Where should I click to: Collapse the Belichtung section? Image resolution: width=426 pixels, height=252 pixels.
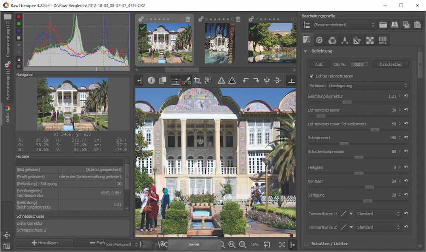[306, 51]
